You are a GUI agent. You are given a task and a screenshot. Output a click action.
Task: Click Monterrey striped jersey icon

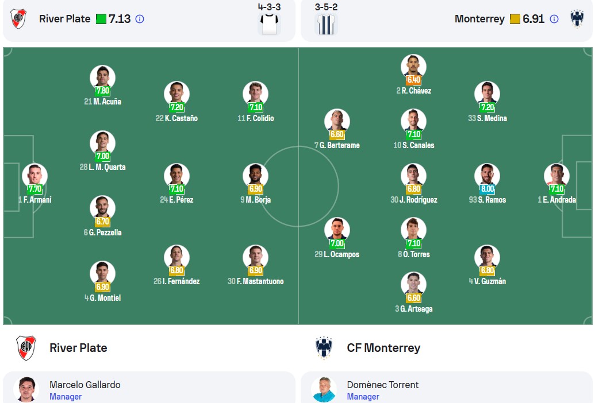(326, 24)
